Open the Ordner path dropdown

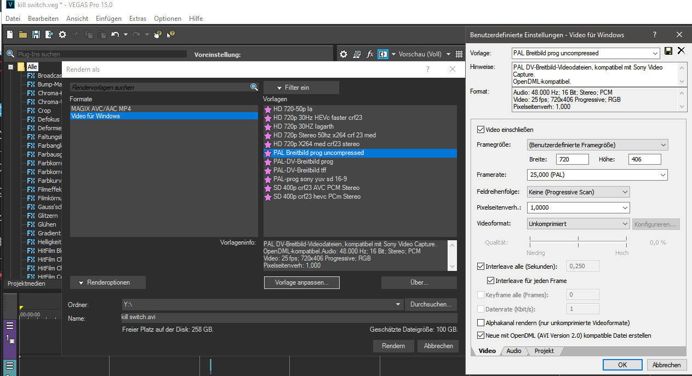tap(398, 304)
